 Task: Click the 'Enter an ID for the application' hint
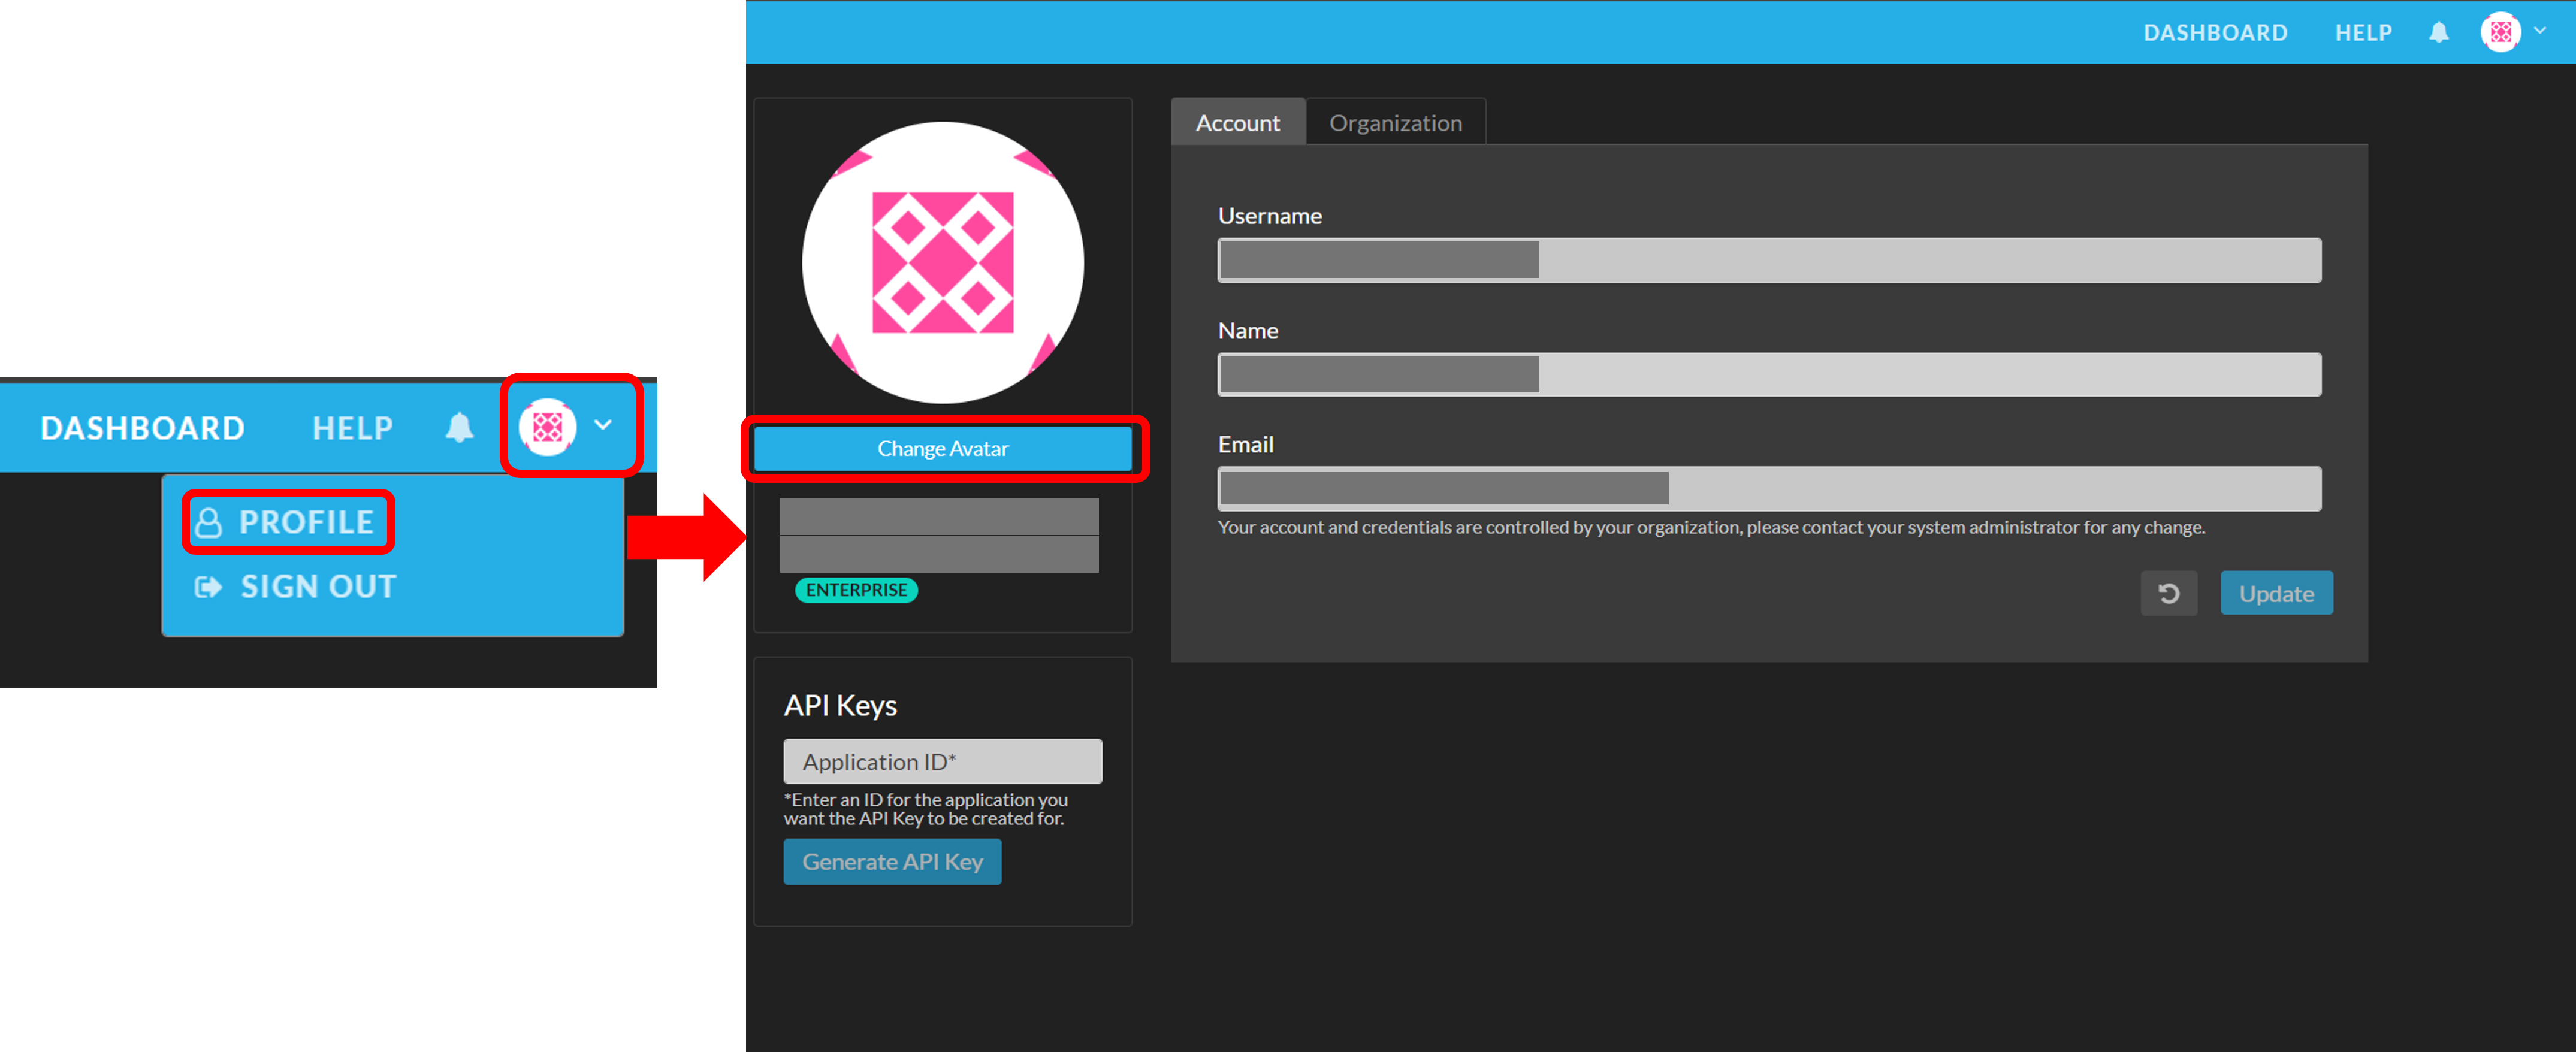click(926, 809)
